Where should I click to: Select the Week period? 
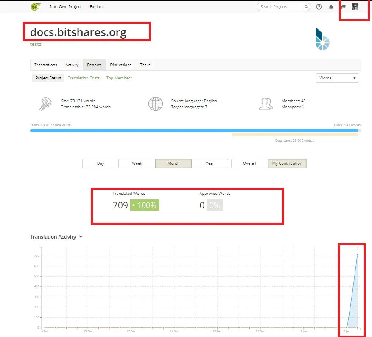(x=137, y=163)
